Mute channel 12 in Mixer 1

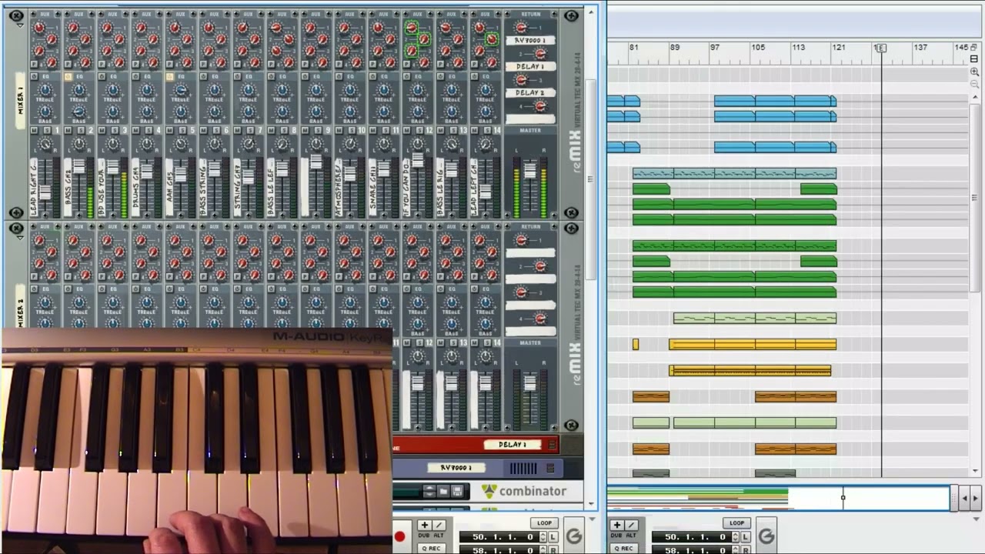pyautogui.click(x=407, y=131)
